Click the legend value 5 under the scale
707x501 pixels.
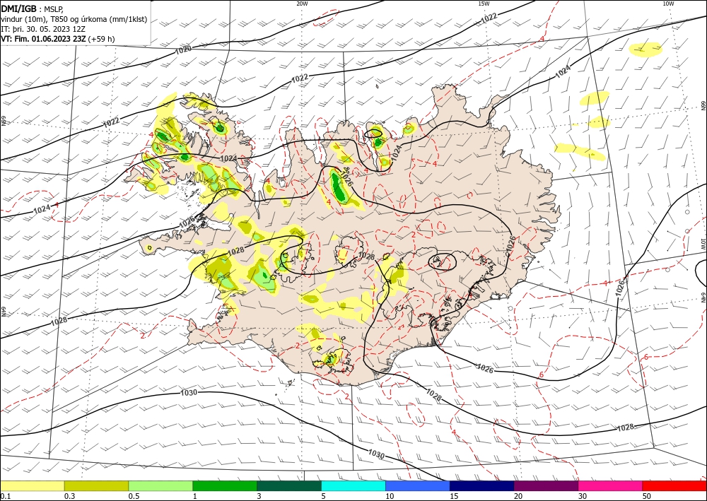click(x=323, y=496)
